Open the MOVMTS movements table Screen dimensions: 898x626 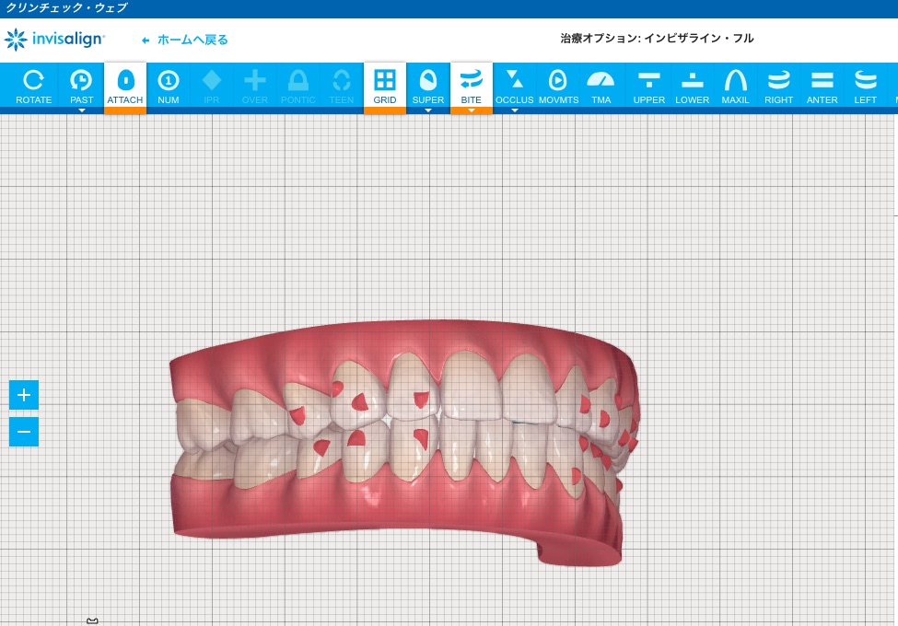point(558,86)
